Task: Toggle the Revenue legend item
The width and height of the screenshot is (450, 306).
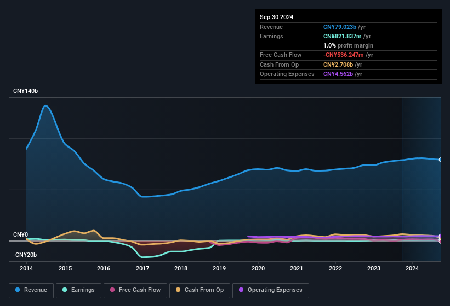Action: pos(31,290)
